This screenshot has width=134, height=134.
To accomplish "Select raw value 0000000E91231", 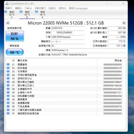I will (x=113, y=92).
